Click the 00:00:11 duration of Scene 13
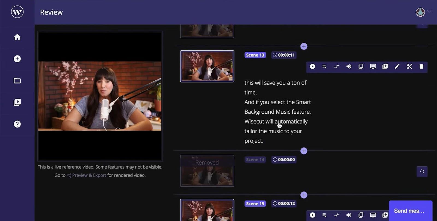The width and height of the screenshot is (437, 221). point(284,55)
